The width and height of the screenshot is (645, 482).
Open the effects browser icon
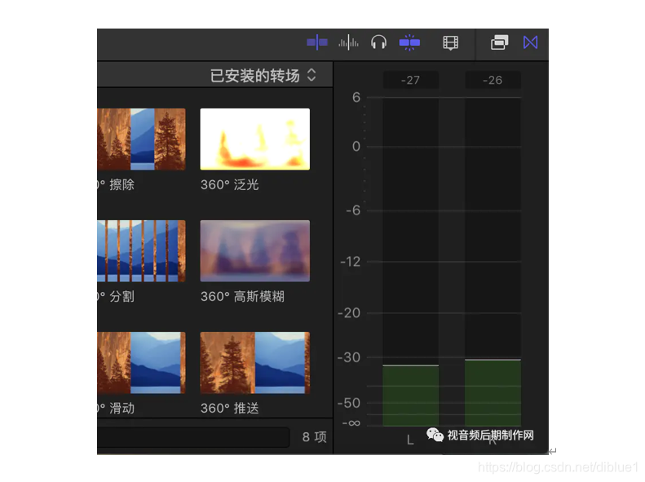pos(499,42)
